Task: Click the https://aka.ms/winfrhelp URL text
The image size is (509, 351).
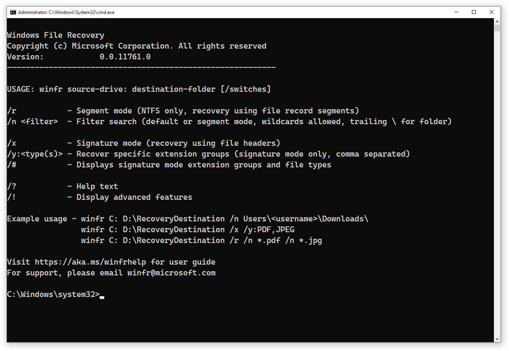Action: pyautogui.click(x=90, y=262)
